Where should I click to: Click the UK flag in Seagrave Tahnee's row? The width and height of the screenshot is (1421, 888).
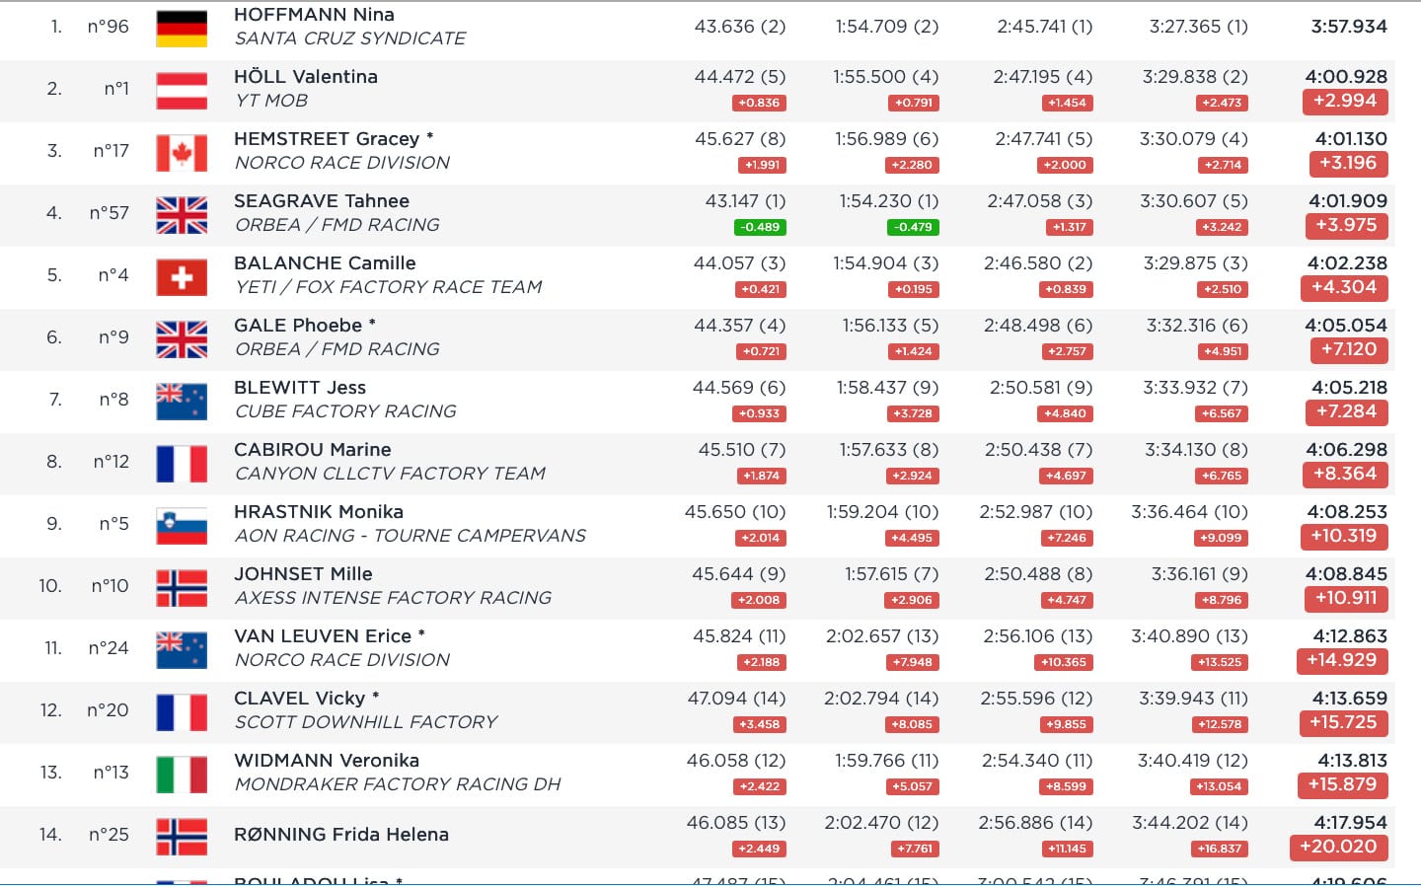182,215
